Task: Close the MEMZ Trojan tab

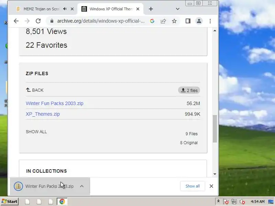Action: click(72, 9)
